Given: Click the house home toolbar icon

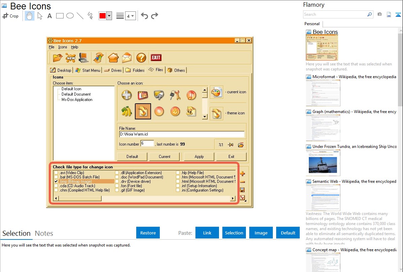Looking at the screenshot, I should 113,58.
